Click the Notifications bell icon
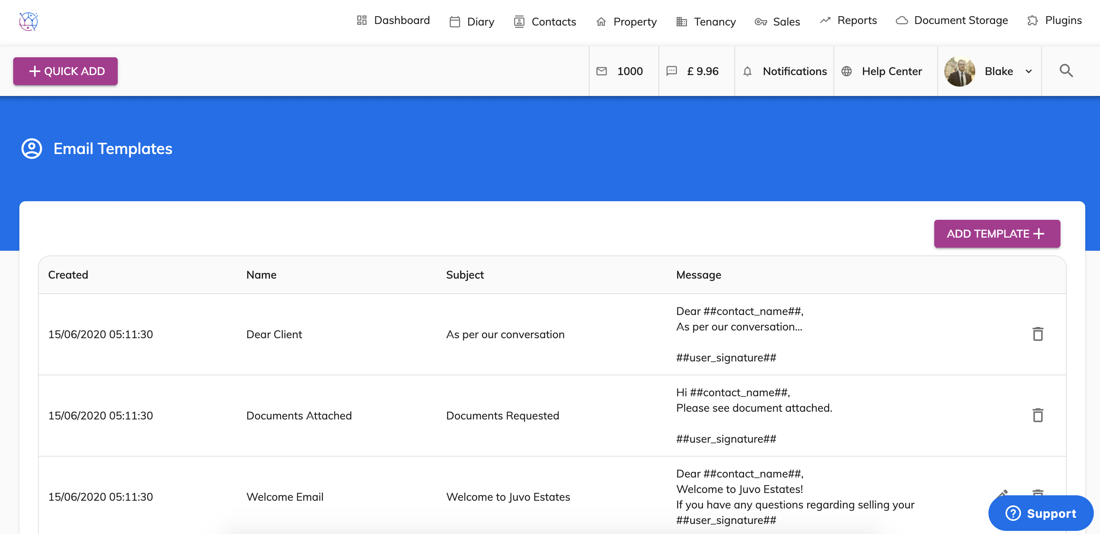This screenshot has height=534, width=1100. coord(747,71)
